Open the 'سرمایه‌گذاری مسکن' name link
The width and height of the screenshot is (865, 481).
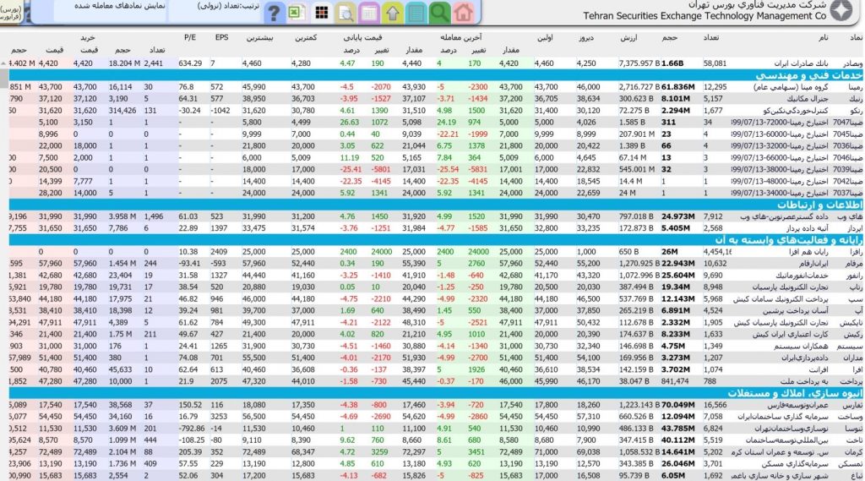(x=798, y=464)
